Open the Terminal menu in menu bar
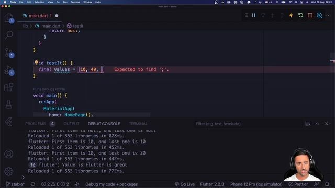 click(x=75, y=2)
